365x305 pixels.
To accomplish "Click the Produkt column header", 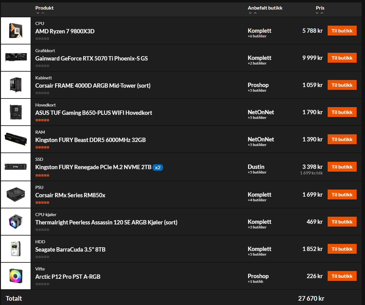I will 44,8.
